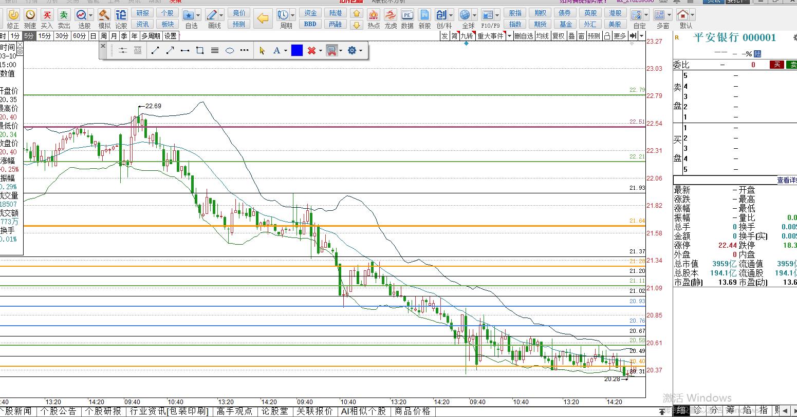The width and height of the screenshot is (797, 417).
Task: Choose the rectangle drawing tool
Action: point(200,50)
